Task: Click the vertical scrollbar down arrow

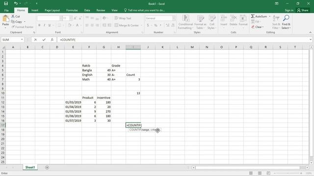Action: pos(311,163)
